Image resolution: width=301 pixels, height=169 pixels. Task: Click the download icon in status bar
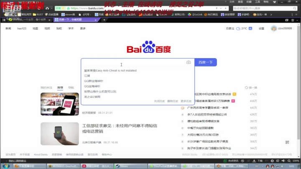coord(254,161)
